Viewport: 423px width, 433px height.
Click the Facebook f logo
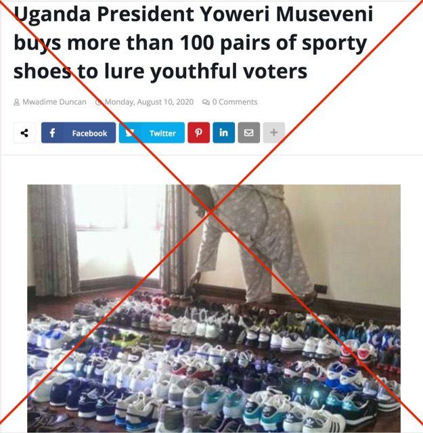point(52,133)
